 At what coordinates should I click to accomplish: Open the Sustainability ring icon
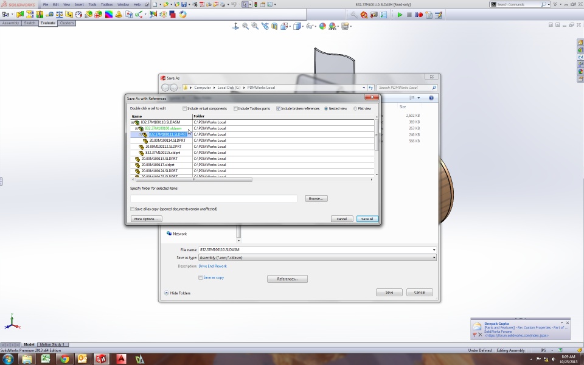point(182,15)
